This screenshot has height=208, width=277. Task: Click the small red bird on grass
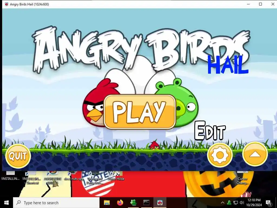coord(154,145)
